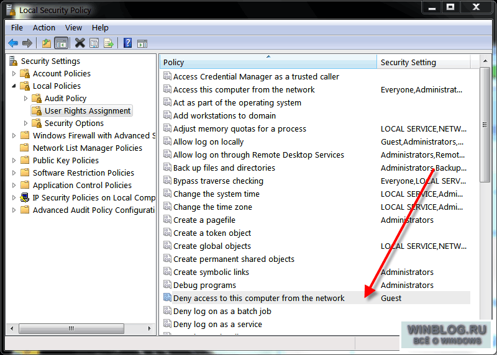Toggle the Show/Hide Console Tree icon

point(61,43)
